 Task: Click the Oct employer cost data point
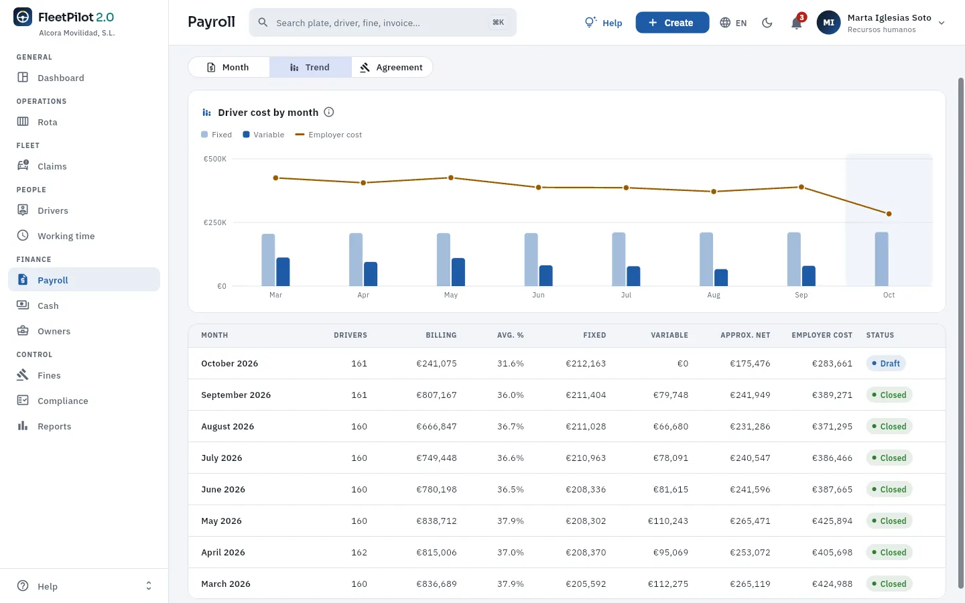point(889,214)
